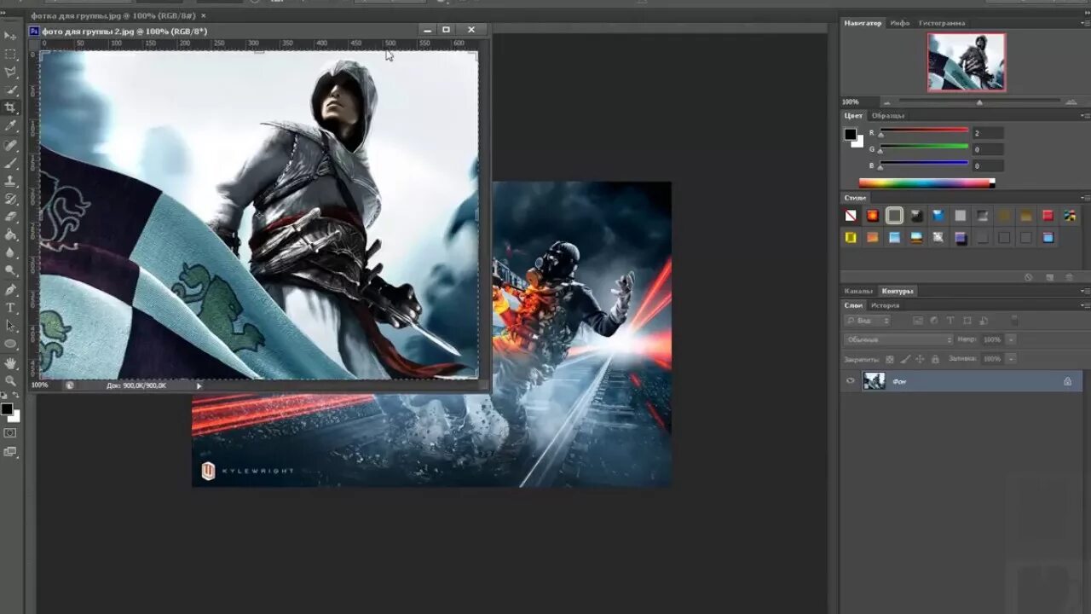
Task: Switch to the Образцы tab
Action: (x=887, y=115)
